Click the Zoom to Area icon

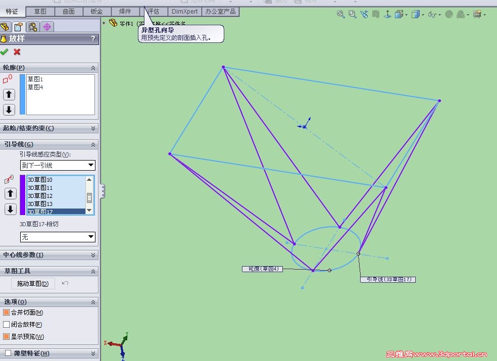point(352,14)
